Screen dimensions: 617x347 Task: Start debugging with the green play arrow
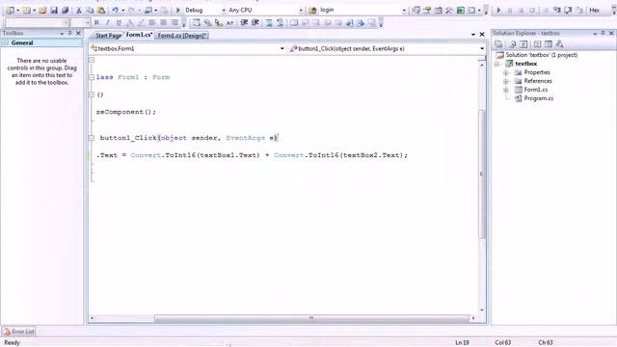(177, 11)
